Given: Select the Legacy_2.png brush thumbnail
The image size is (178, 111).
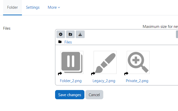Looking at the screenshot, I should [105, 62].
